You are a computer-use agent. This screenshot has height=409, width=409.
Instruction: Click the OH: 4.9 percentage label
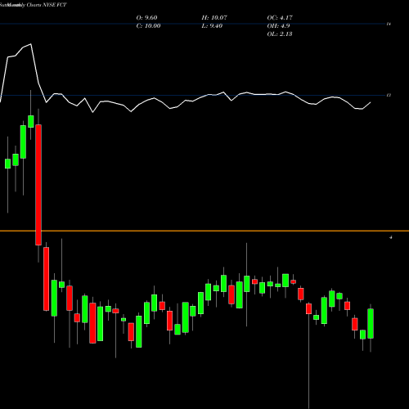278,26
